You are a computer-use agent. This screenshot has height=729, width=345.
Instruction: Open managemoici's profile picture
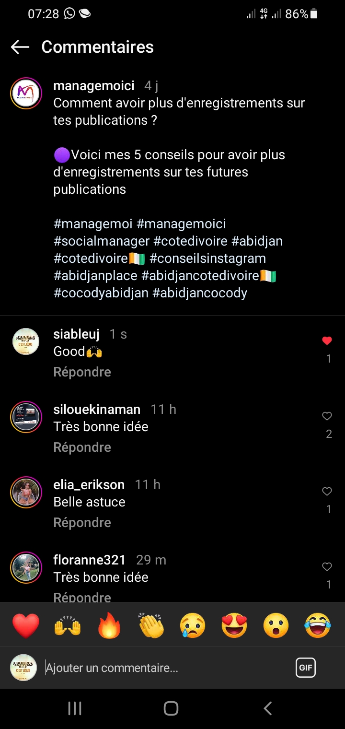26,93
